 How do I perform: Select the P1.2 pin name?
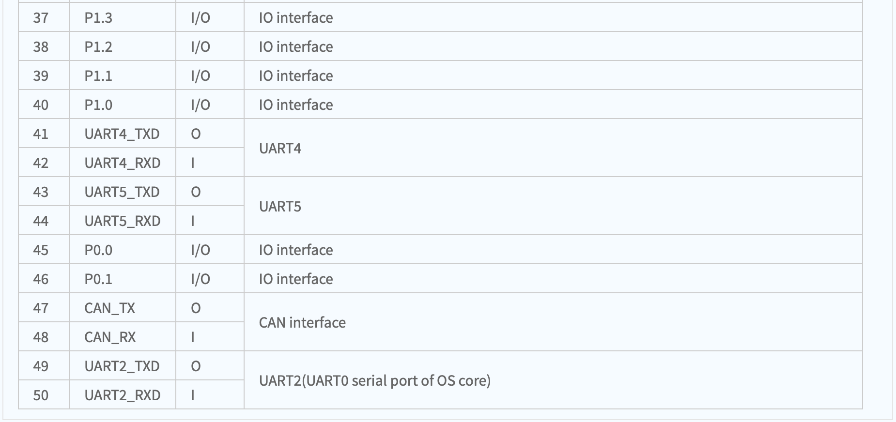point(98,47)
